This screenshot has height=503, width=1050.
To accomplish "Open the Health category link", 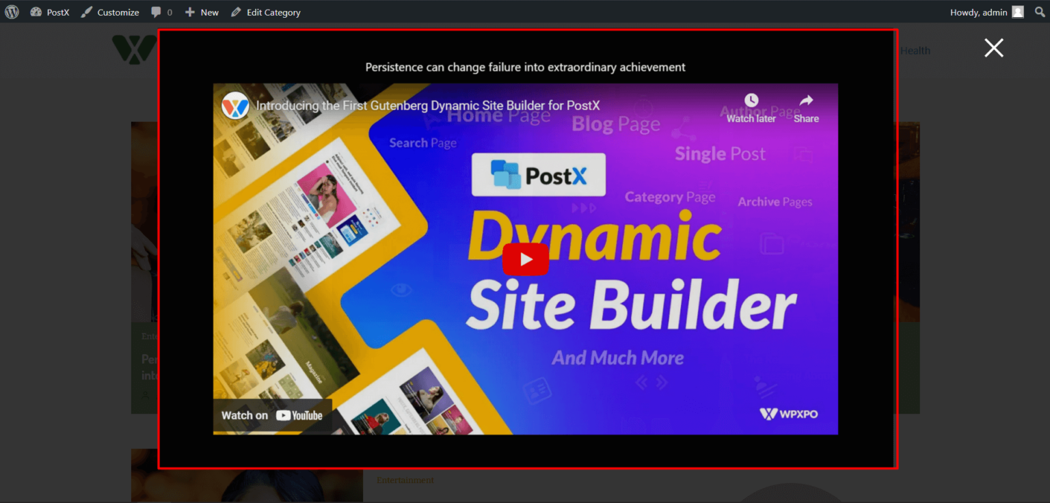I will (x=915, y=50).
